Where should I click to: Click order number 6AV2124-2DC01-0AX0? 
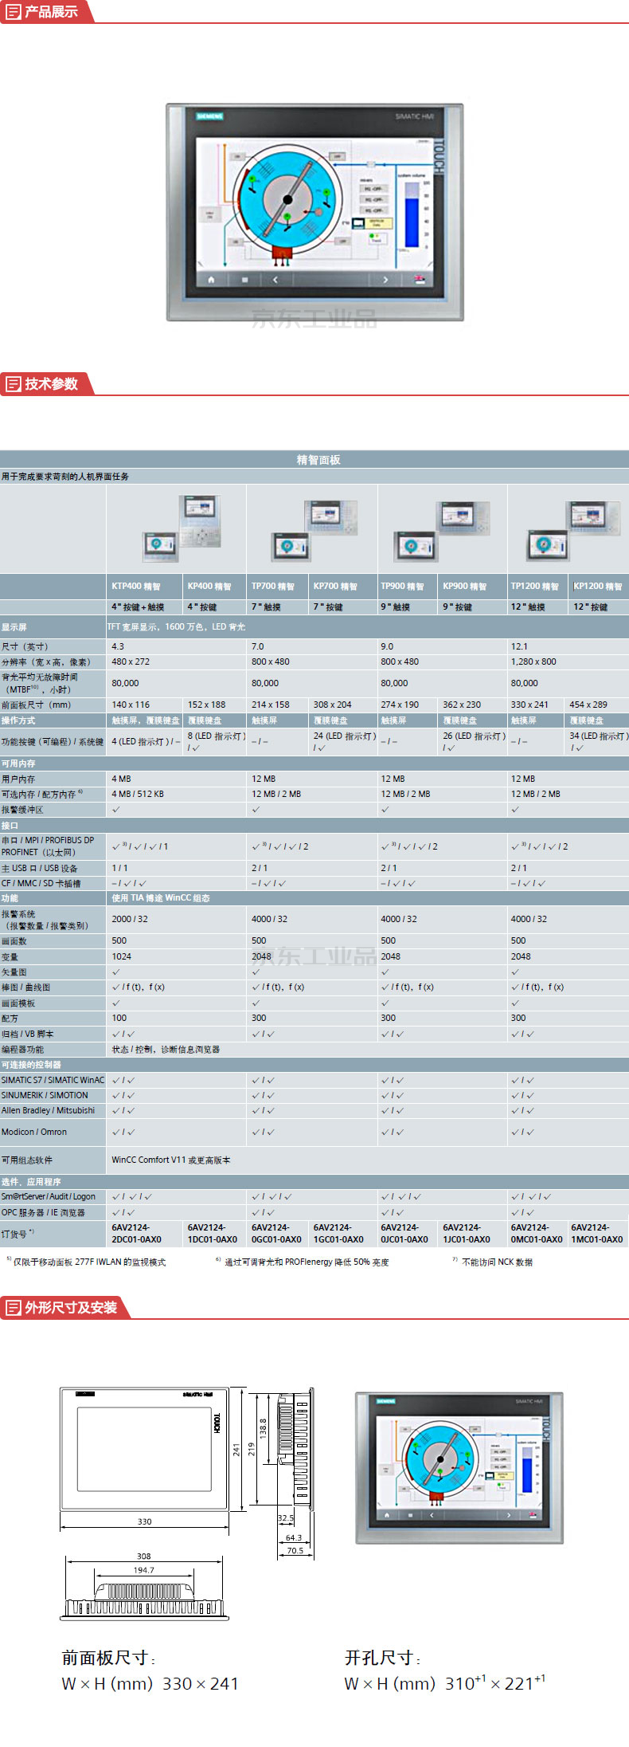point(136,1233)
